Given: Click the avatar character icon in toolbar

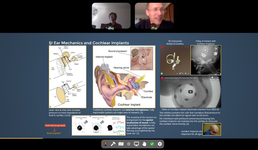Looking at the screenshot, I should tap(106, 144).
